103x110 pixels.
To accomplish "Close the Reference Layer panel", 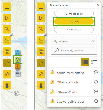I will tap(98, 5).
